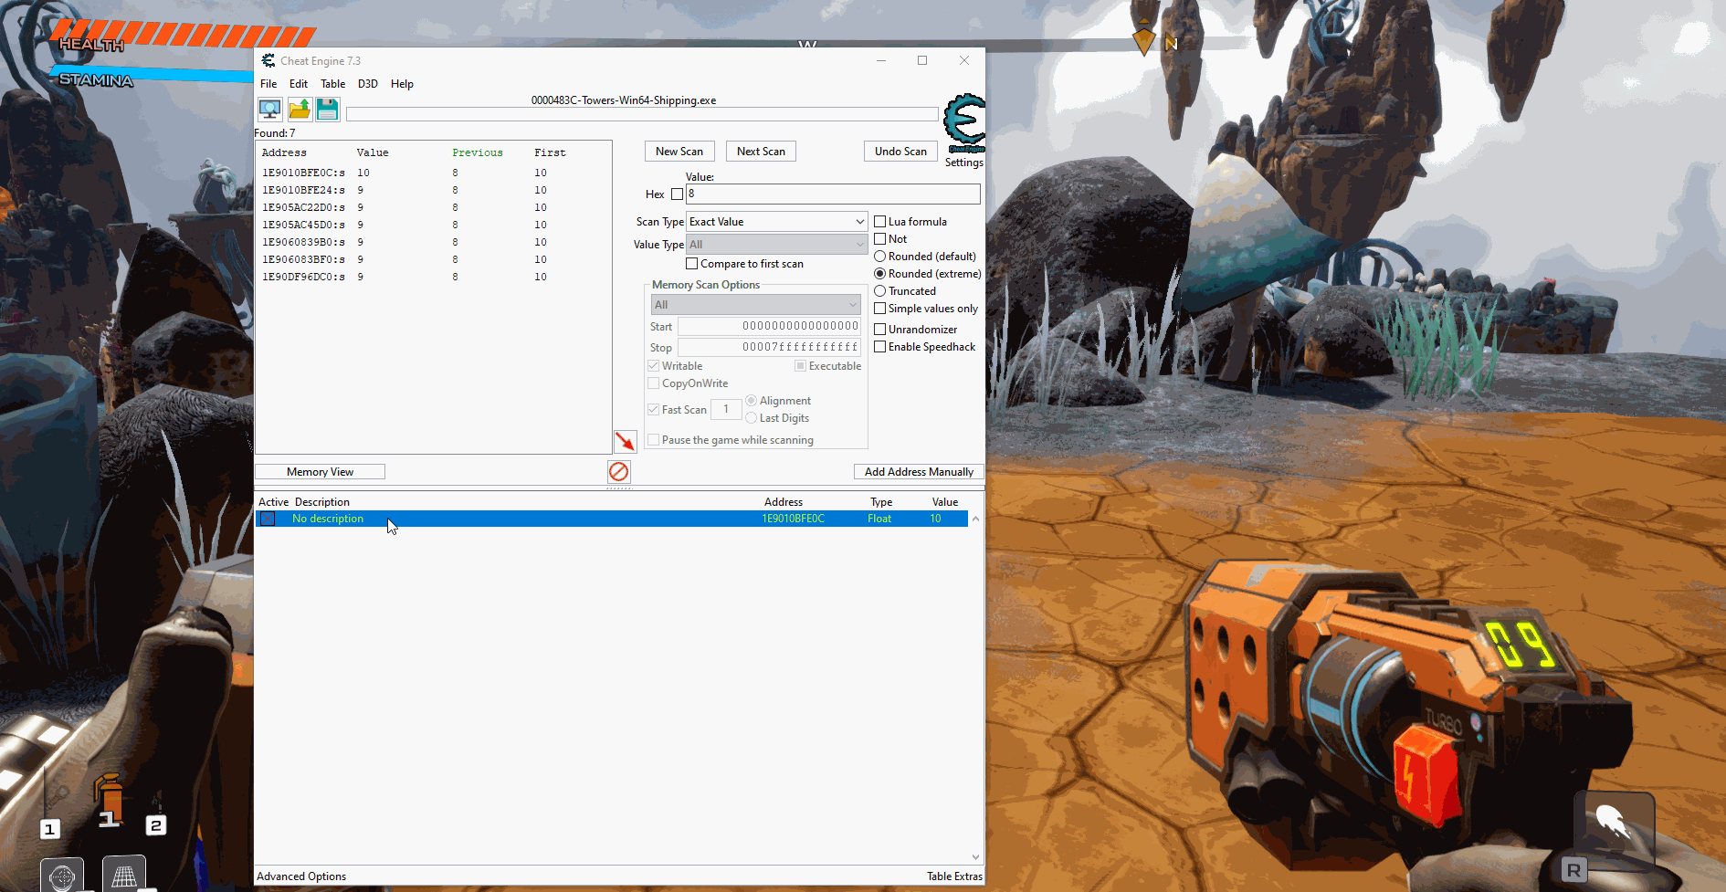Click the Next Scan button
The image size is (1726, 892).
point(761,152)
